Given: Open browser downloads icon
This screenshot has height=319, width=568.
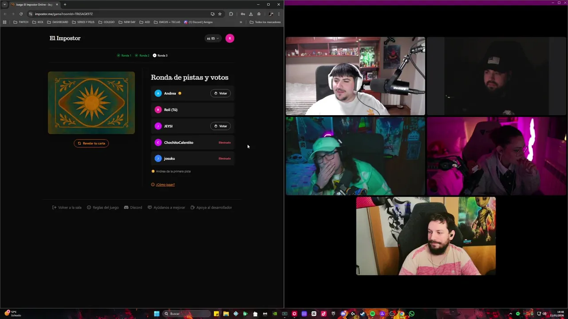Looking at the screenshot, I should [x=251, y=14].
